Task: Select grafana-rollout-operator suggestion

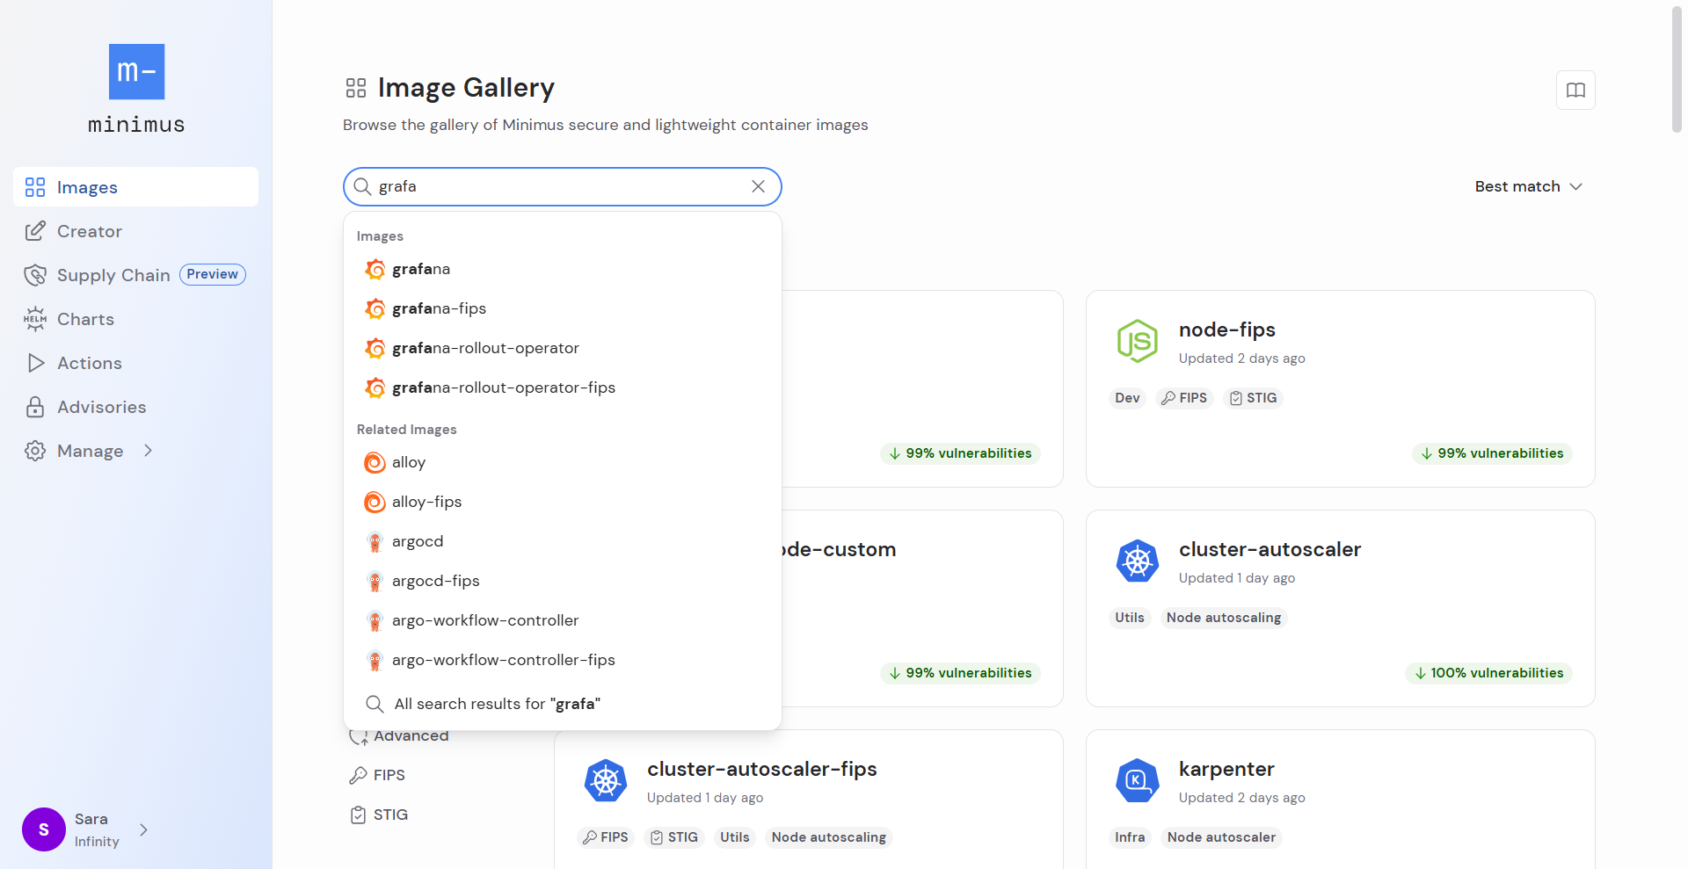Action: coord(563,348)
